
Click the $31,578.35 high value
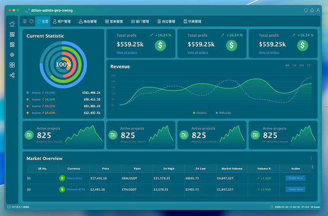pos(162,178)
